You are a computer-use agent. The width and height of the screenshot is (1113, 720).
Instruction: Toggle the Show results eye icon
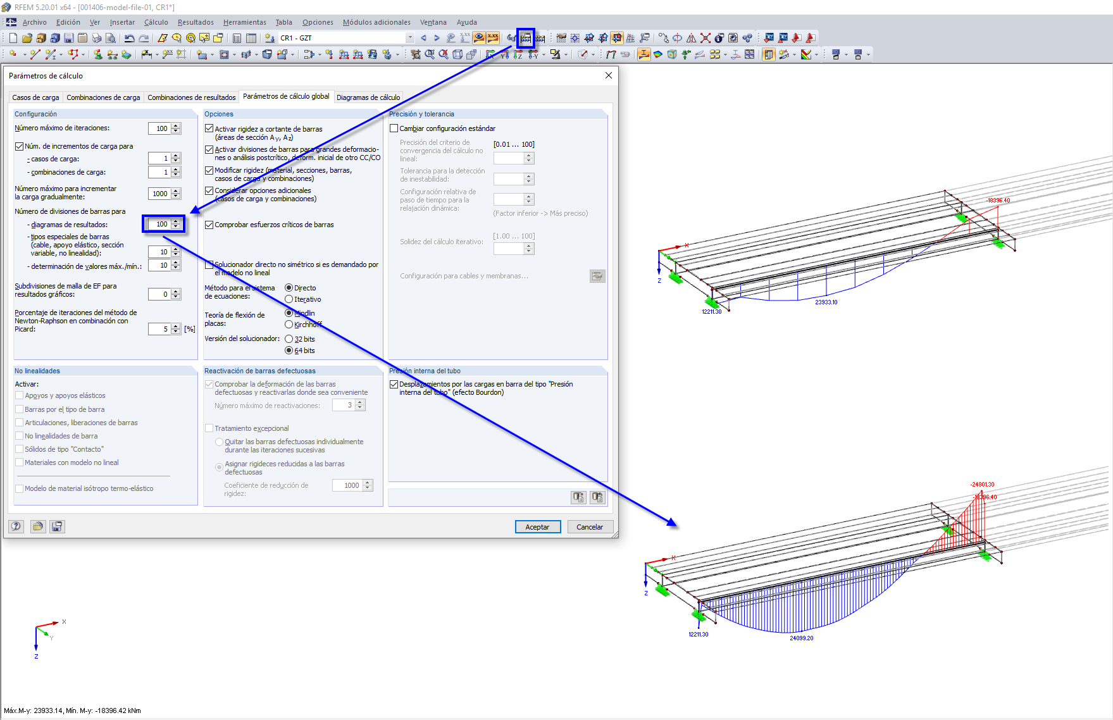479,38
